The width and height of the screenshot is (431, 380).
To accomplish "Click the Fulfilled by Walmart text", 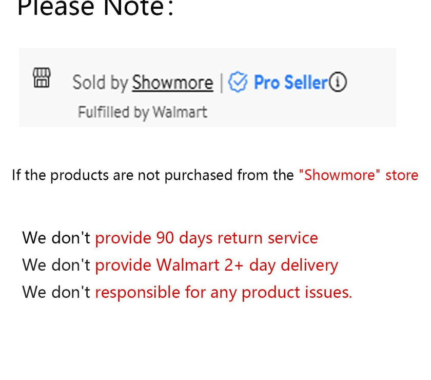I will coord(143,112).
